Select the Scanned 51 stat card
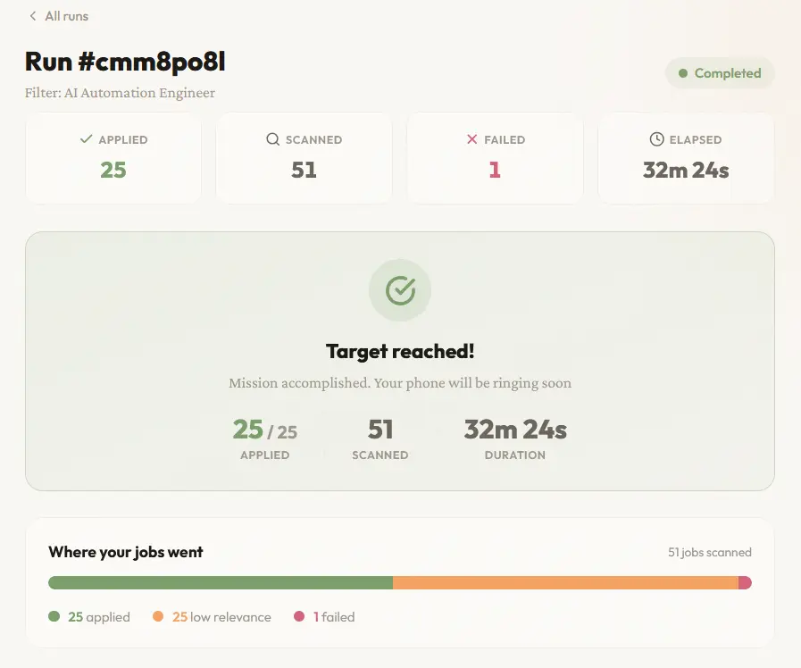Viewport: 801px width, 668px height. [304, 158]
